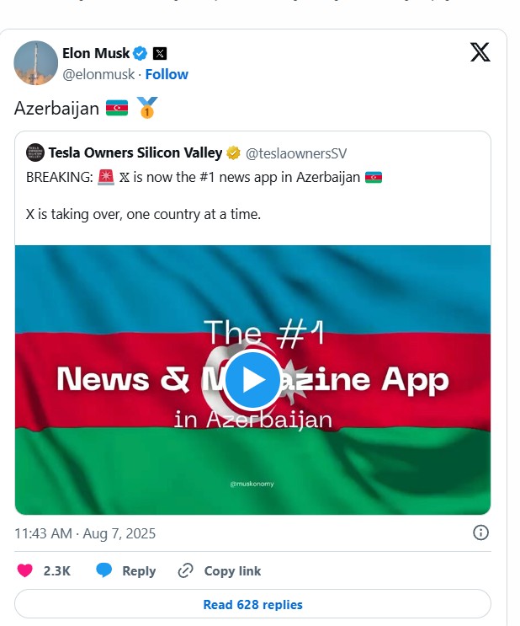Click the Follow link

pos(167,74)
